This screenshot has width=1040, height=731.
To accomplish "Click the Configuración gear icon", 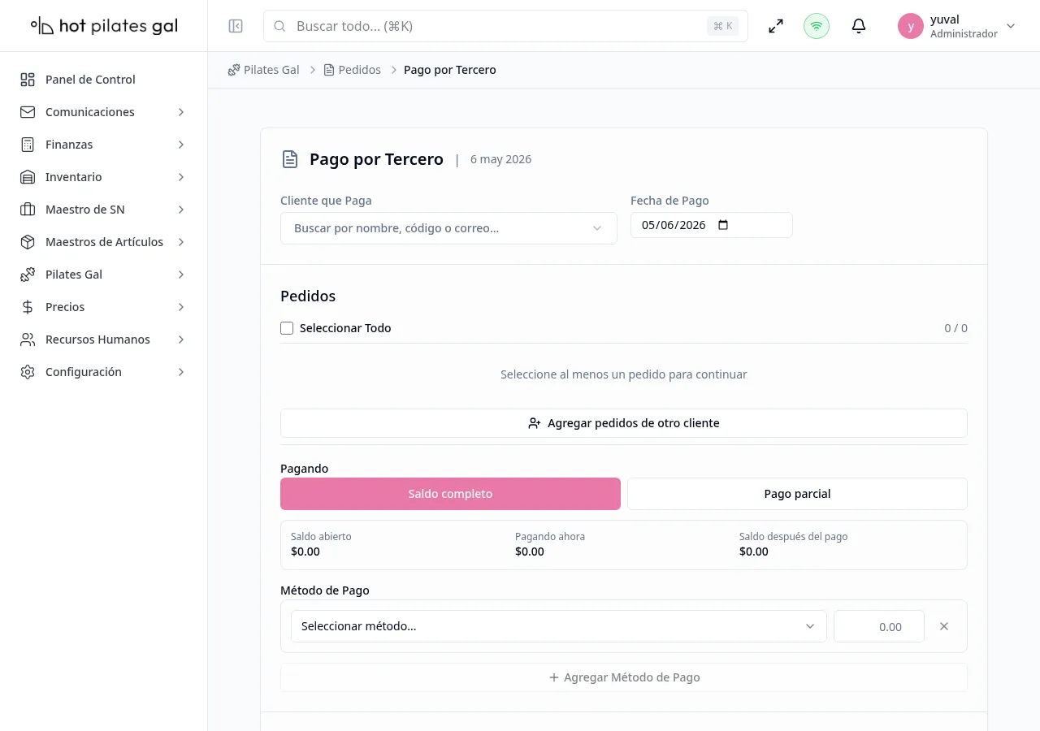I will [x=28, y=372].
